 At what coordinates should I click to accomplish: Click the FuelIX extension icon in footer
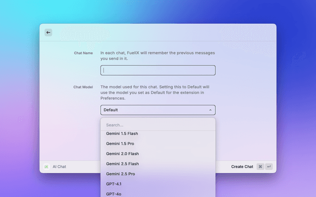coord(46,167)
